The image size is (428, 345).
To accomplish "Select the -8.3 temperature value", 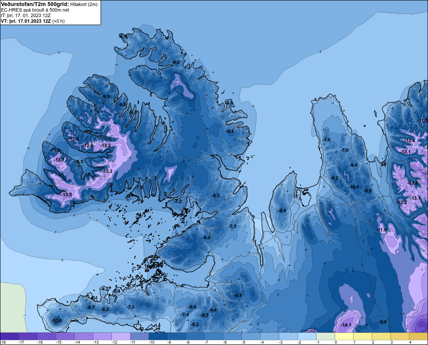I will coord(216,195).
